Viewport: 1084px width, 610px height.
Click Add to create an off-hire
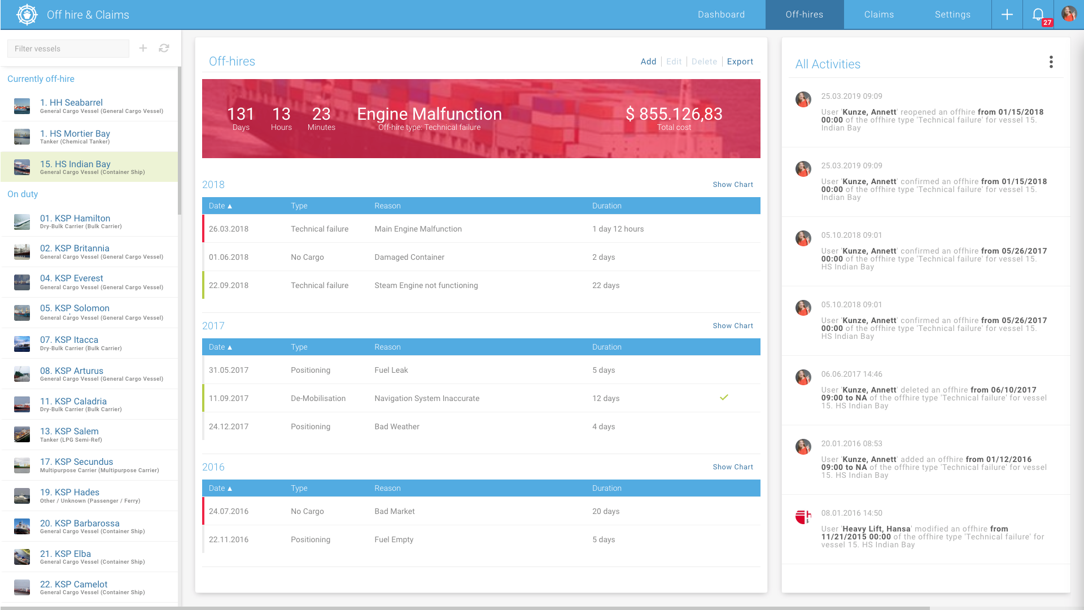(648, 62)
